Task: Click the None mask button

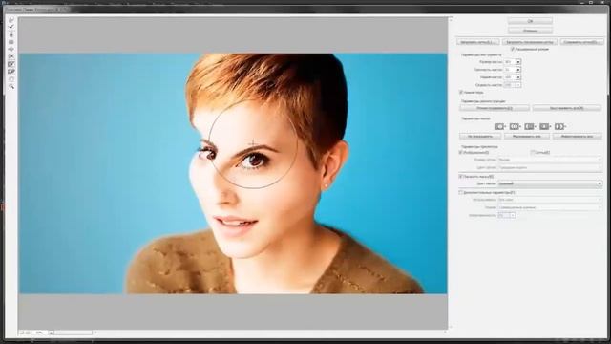Action: pos(480,136)
